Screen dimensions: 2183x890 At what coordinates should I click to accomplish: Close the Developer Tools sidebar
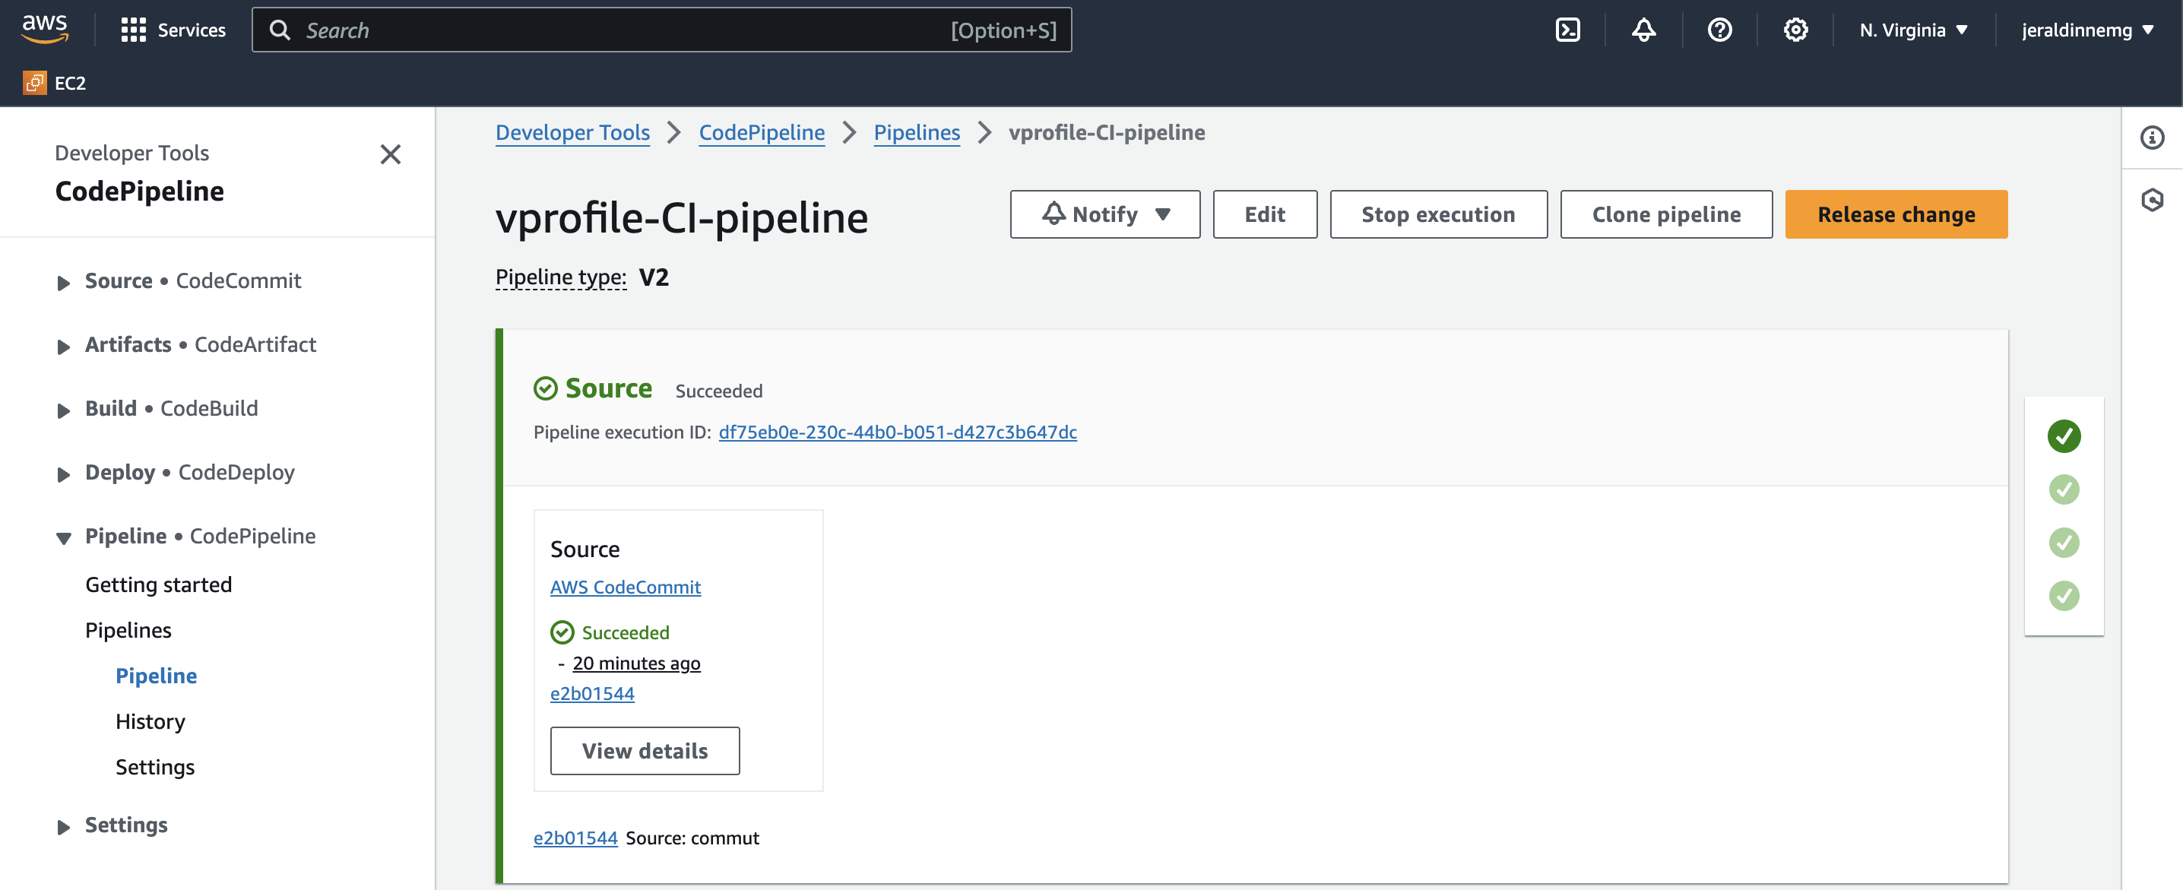point(390,154)
